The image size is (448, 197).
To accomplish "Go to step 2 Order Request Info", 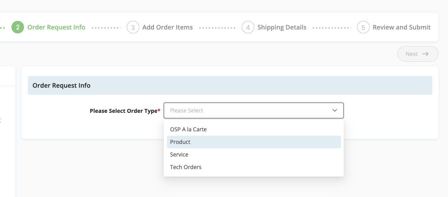I will (48, 28).
